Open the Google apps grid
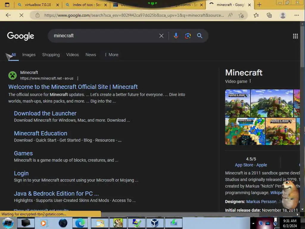The height and width of the screenshot is (229, 305). [x=295, y=36]
